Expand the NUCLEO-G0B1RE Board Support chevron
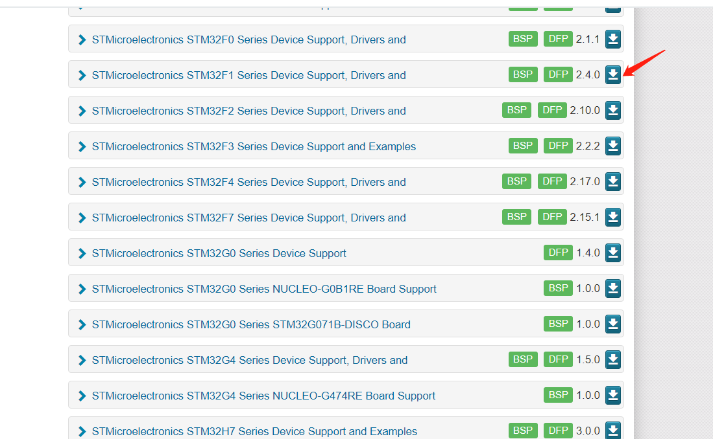The height and width of the screenshot is (439, 713). point(82,289)
